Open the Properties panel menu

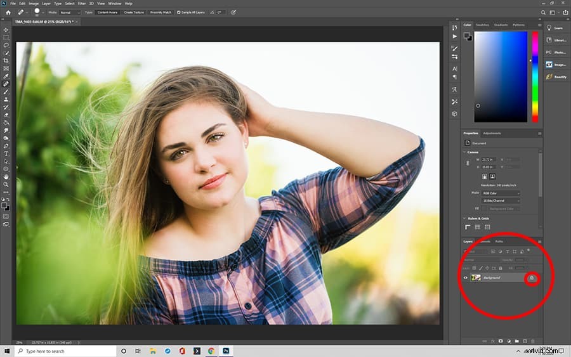point(540,133)
